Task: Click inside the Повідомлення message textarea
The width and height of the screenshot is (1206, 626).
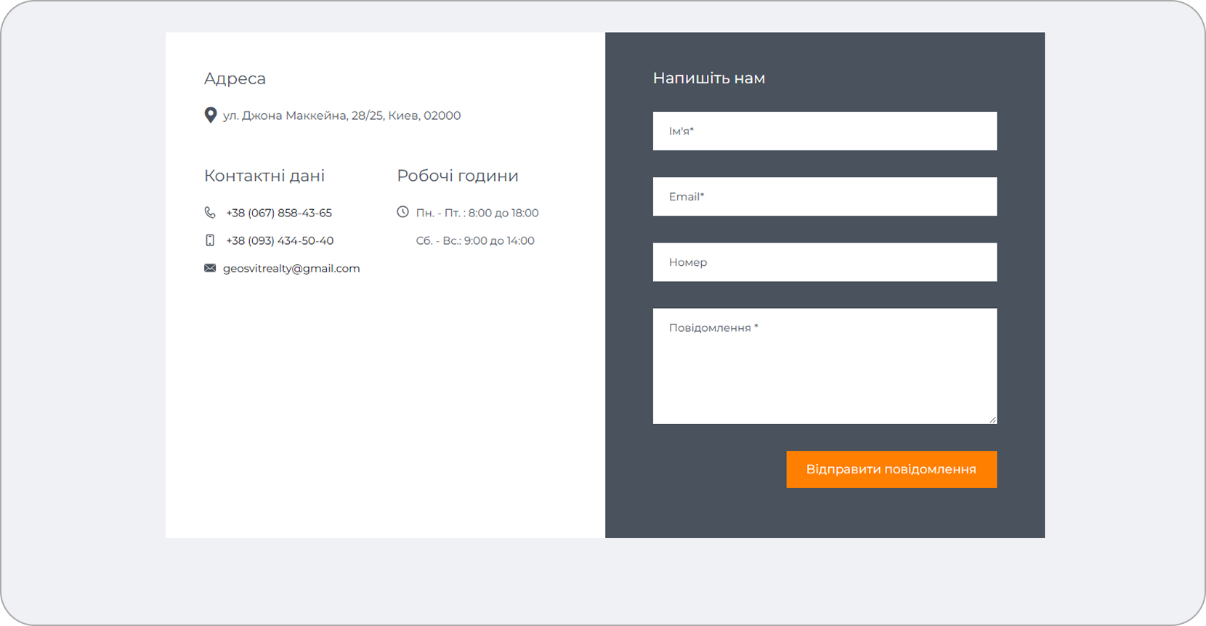Action: click(x=825, y=367)
